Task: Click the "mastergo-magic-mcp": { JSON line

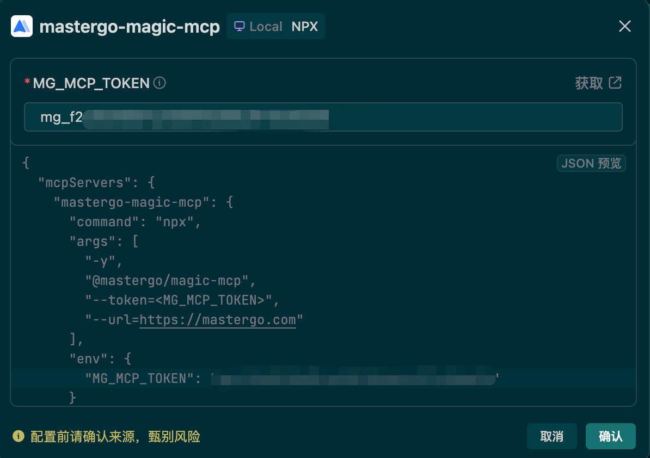Action: tap(143, 202)
